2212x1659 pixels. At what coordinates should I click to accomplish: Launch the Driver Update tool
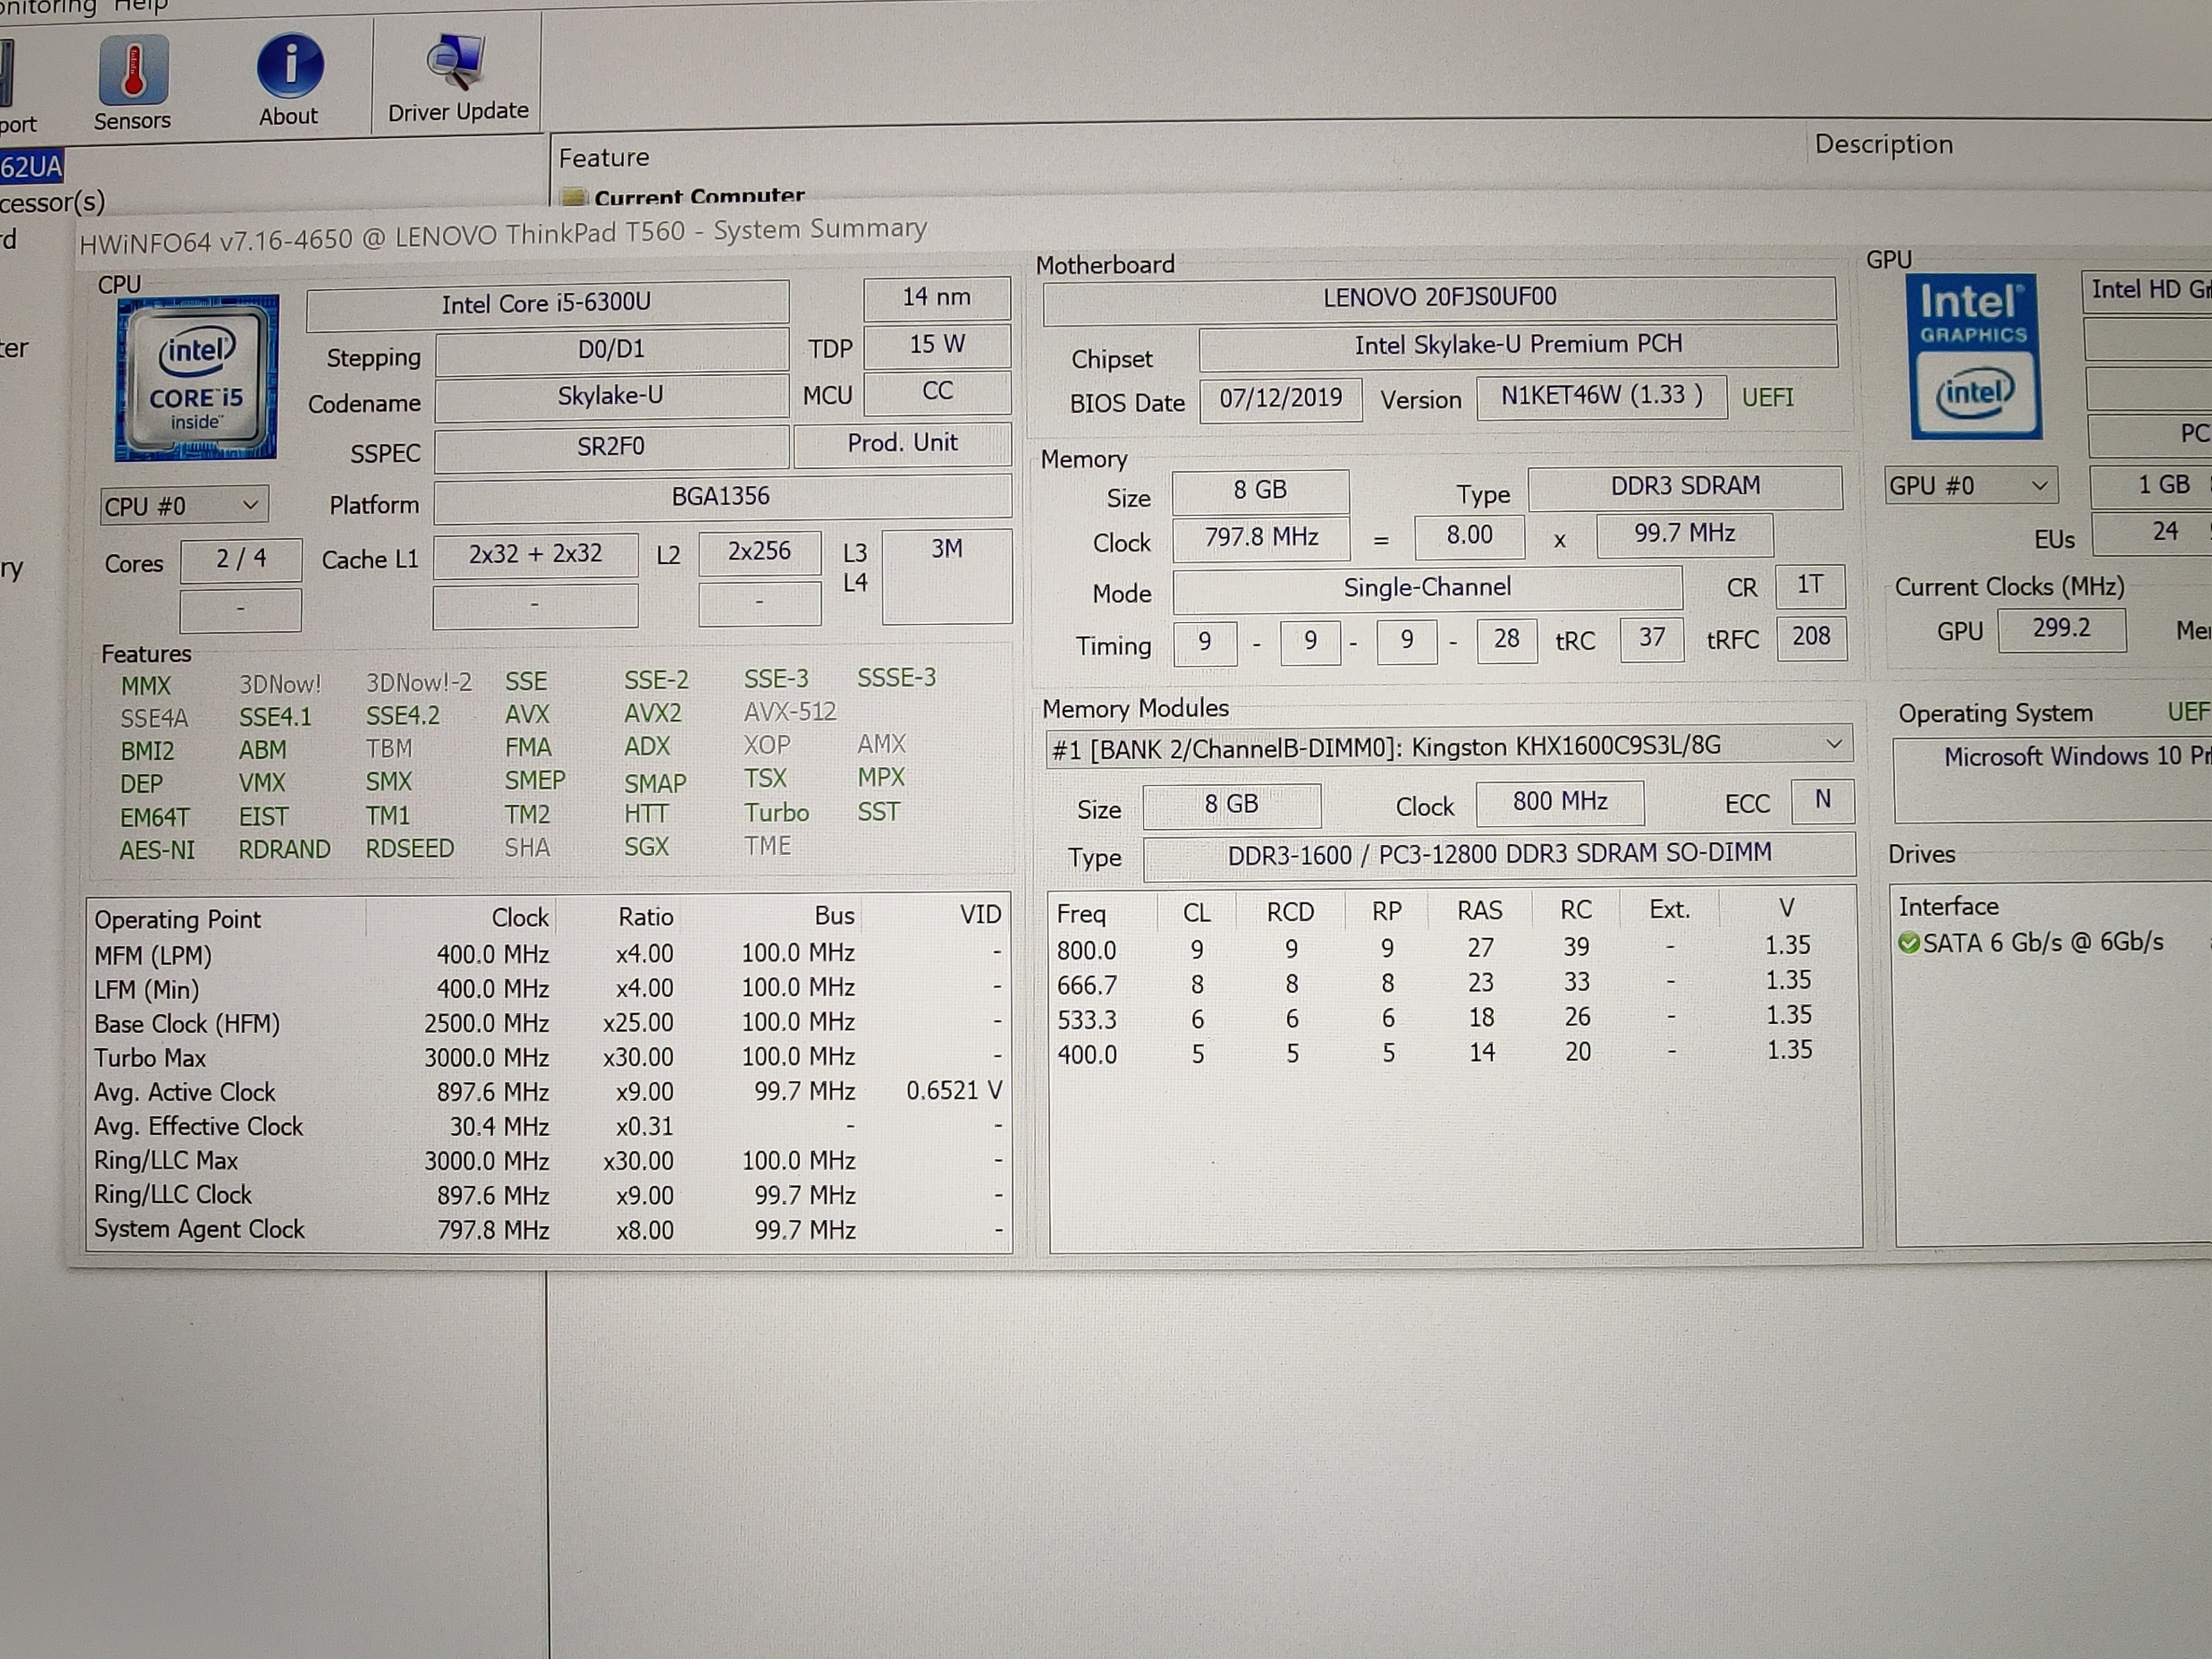coord(457,62)
